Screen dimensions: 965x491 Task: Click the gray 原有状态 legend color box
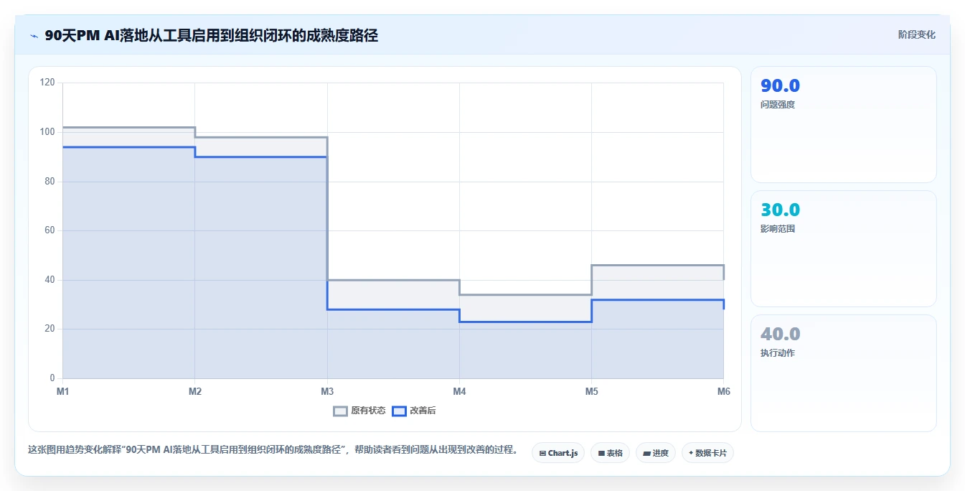(x=341, y=411)
